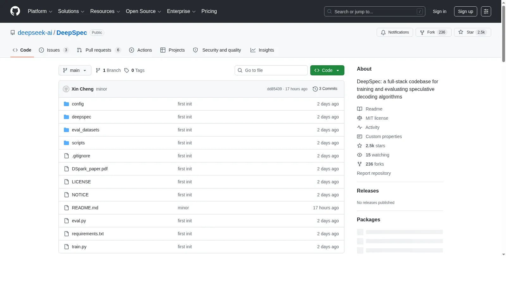
Task: Click the eye icon beside 15 watching
Action: point(360,155)
